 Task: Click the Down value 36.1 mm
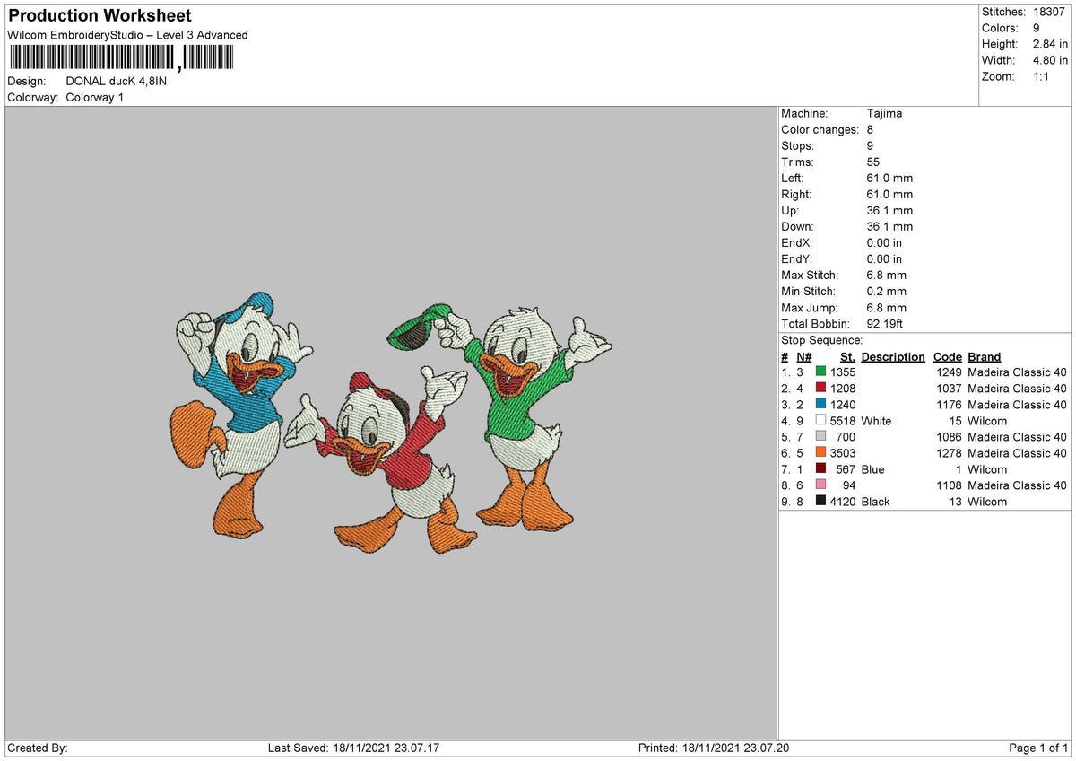pyautogui.click(x=889, y=226)
